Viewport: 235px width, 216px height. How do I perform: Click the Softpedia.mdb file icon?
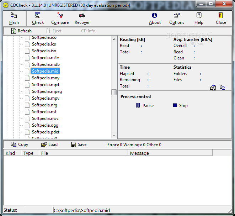(x=27, y=64)
